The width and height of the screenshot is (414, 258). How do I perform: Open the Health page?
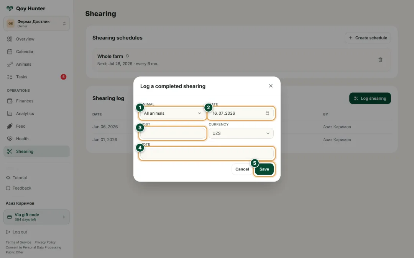pos(36,139)
